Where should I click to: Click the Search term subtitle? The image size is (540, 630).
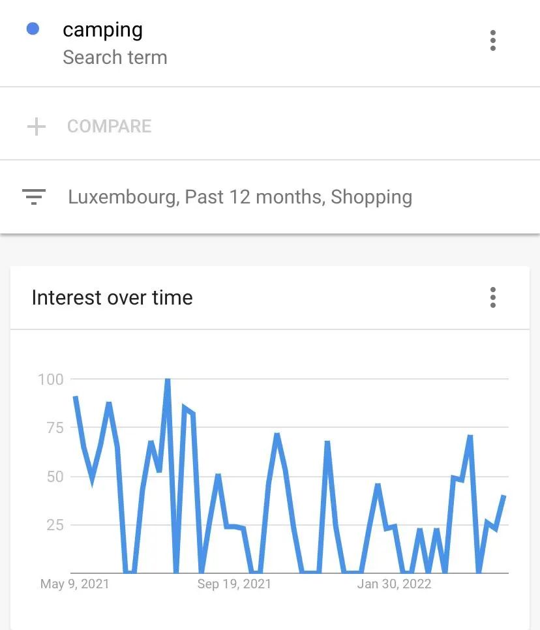115,57
